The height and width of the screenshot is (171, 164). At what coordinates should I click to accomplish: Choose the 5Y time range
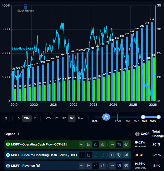click(x=72, y=118)
